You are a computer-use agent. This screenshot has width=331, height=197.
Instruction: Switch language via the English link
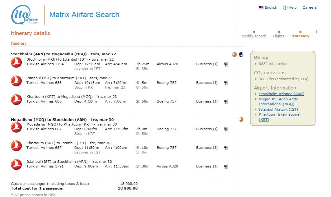pos(271,7)
